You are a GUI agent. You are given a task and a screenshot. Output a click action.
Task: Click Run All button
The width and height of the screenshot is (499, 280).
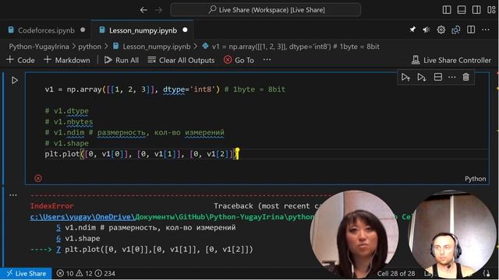click(x=122, y=60)
